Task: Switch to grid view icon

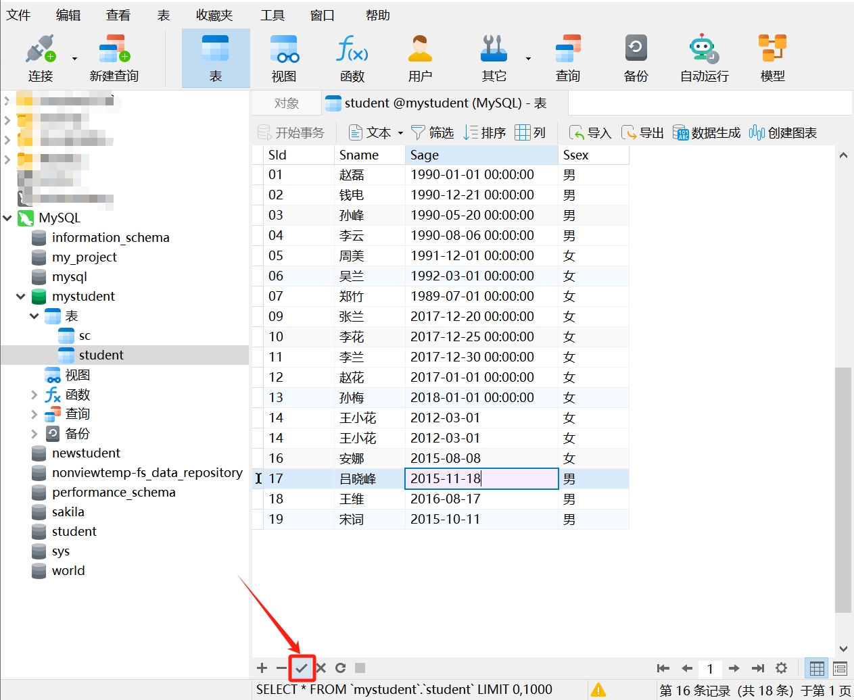Action: [817, 669]
